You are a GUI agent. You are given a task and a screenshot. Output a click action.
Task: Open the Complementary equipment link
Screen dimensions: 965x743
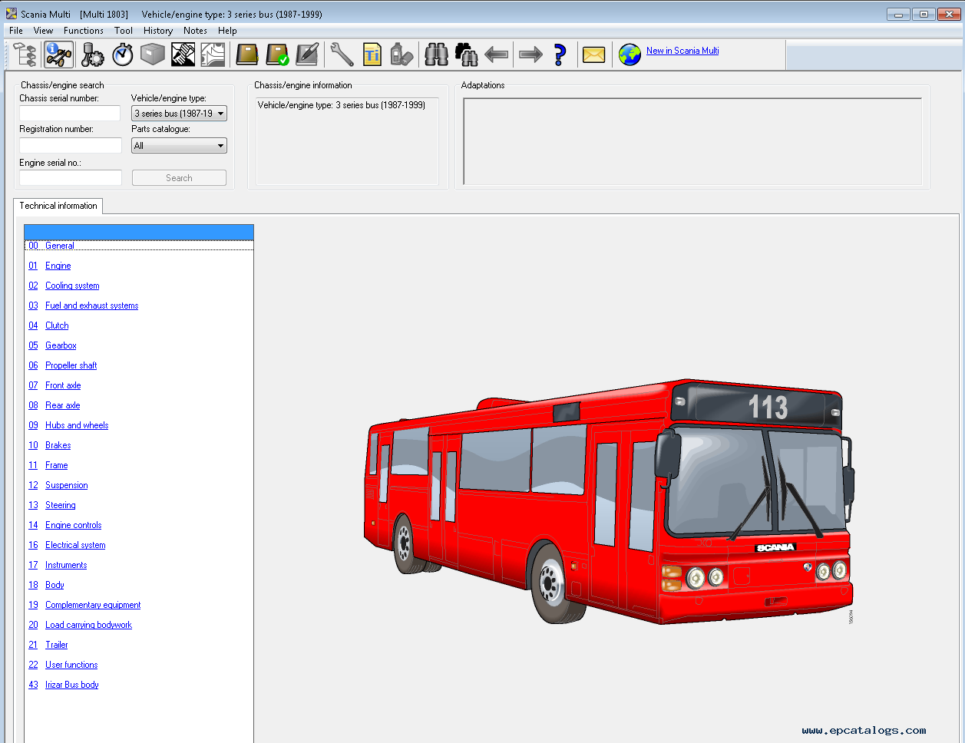(x=93, y=605)
